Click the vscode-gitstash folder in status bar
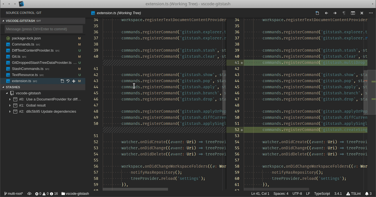Image resolution: width=376 pixels, height=197 pixels. pos(75,194)
